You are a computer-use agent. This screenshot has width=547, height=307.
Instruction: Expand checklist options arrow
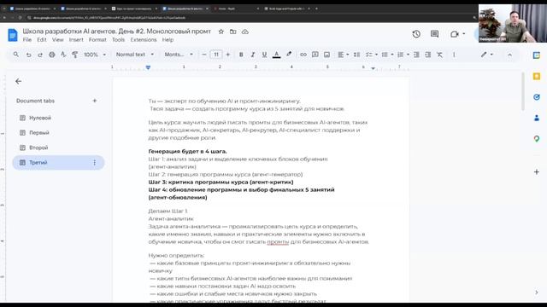coord(376,55)
